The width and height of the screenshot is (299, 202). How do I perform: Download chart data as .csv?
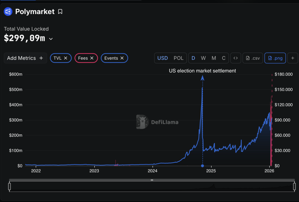click(253, 58)
